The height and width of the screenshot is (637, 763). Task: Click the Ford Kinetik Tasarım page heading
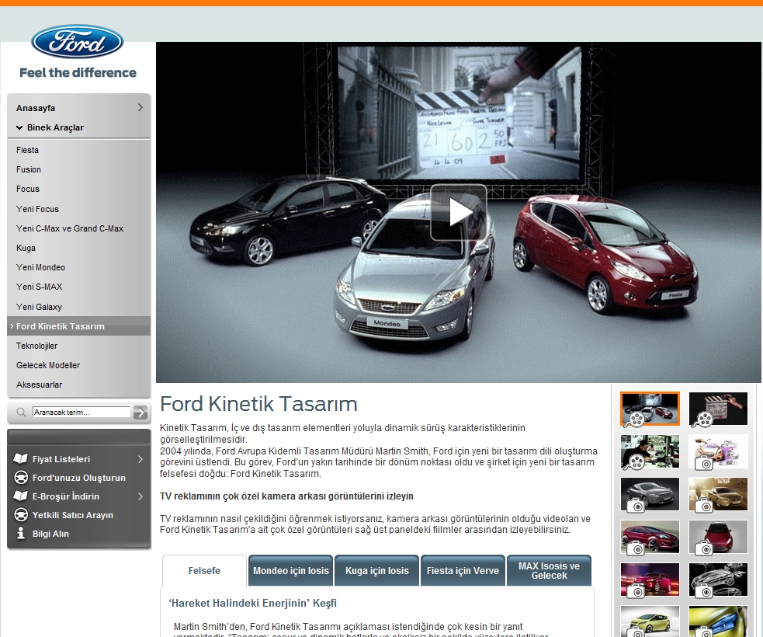pyautogui.click(x=259, y=404)
